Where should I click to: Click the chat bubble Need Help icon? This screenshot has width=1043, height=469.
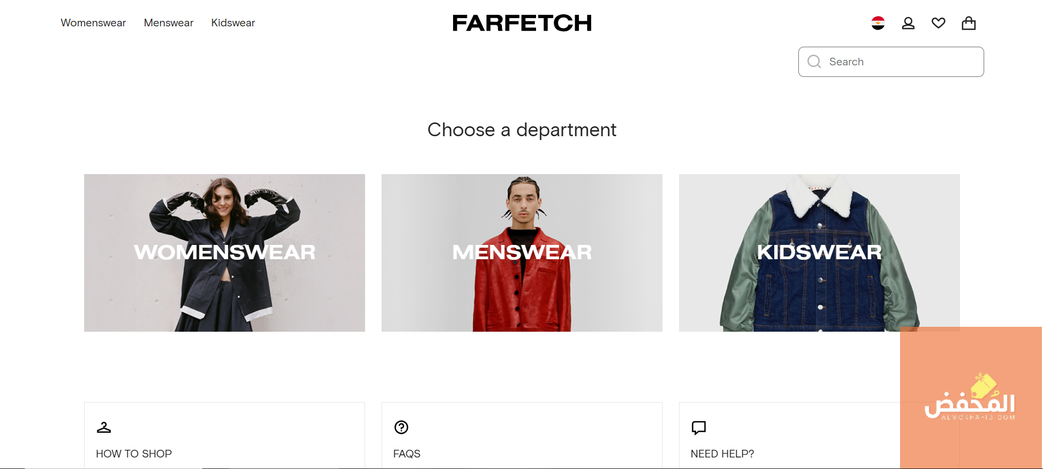click(699, 427)
